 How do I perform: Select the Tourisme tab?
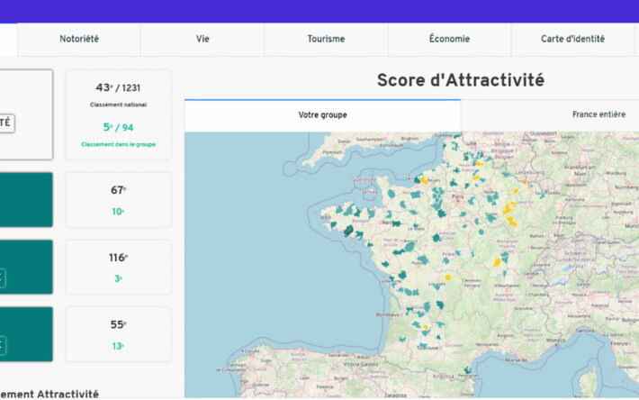tap(326, 39)
